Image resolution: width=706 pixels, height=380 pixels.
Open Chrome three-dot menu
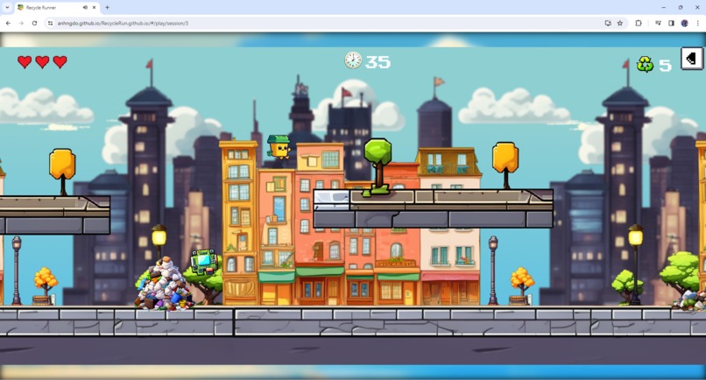click(697, 23)
